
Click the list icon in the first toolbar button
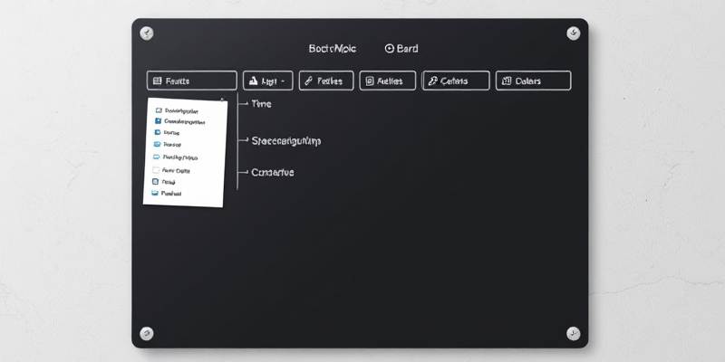[157, 81]
